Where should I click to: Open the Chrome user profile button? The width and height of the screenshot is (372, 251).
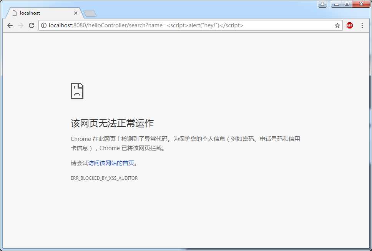[x=322, y=4]
